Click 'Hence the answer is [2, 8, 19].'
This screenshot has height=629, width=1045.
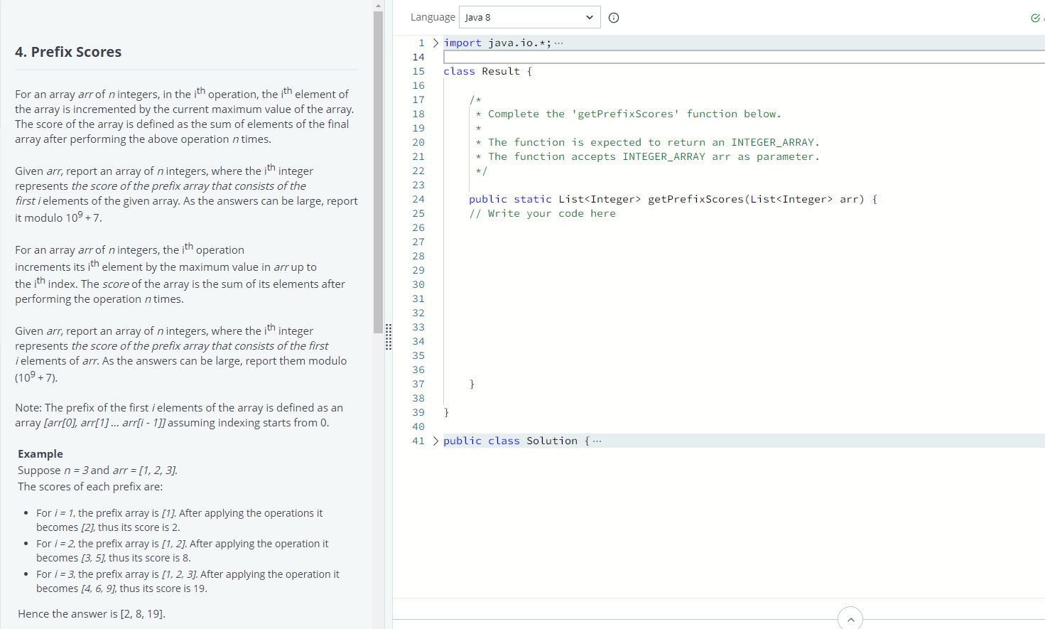pyautogui.click(x=92, y=613)
